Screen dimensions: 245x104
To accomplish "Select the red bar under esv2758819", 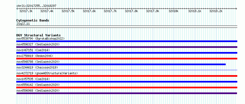I will click(x=127, y=59).
